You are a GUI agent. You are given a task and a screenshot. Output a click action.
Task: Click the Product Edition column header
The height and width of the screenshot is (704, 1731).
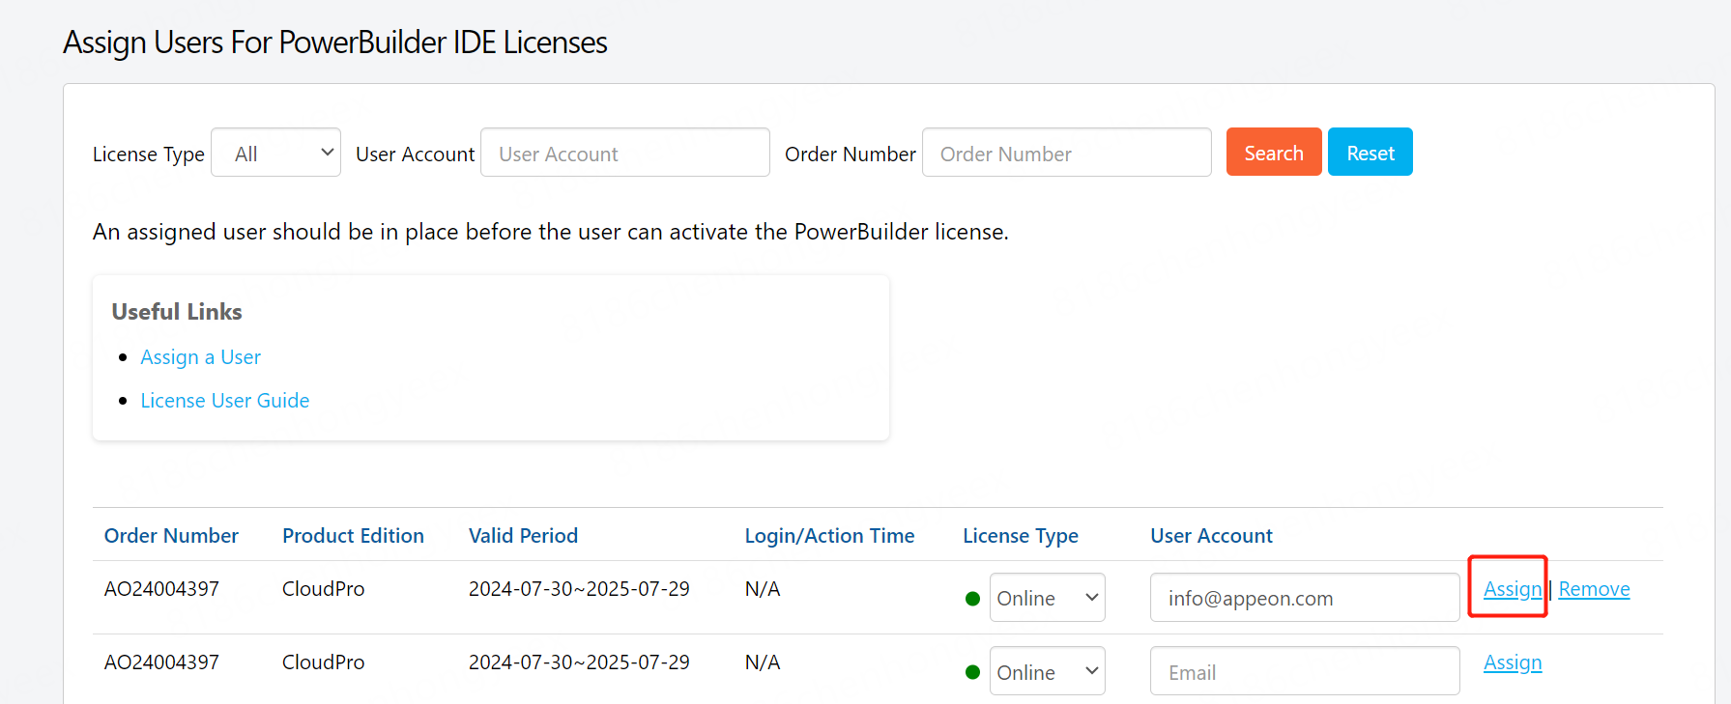point(353,536)
